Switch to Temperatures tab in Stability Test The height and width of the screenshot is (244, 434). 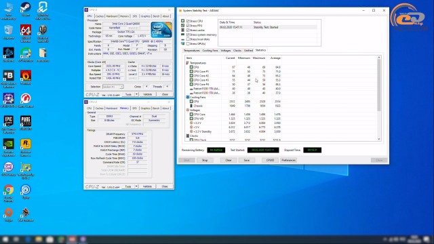pyautogui.click(x=191, y=50)
